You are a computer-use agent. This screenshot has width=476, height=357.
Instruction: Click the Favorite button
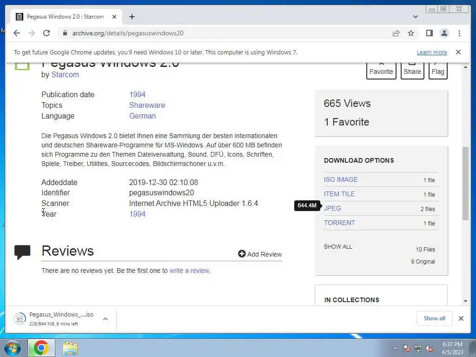coord(381,71)
